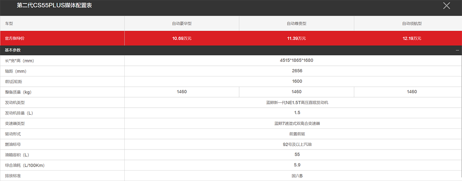
Task: Click the fuel consumption value 5.9
Action: pyautogui.click(x=296, y=165)
